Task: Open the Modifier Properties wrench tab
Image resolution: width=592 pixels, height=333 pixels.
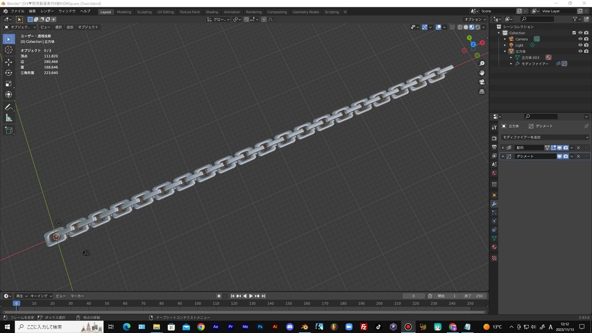Action: [495, 203]
